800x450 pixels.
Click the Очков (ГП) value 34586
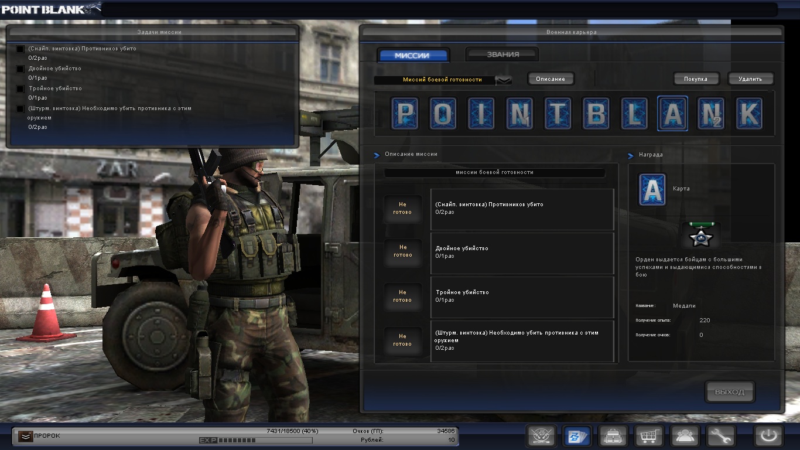pos(446,431)
